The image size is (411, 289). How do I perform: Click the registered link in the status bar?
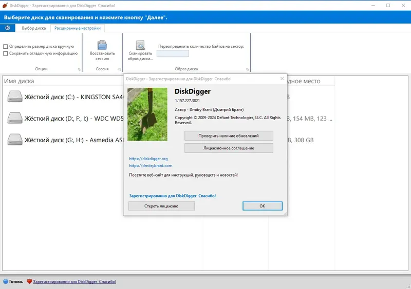point(74,282)
